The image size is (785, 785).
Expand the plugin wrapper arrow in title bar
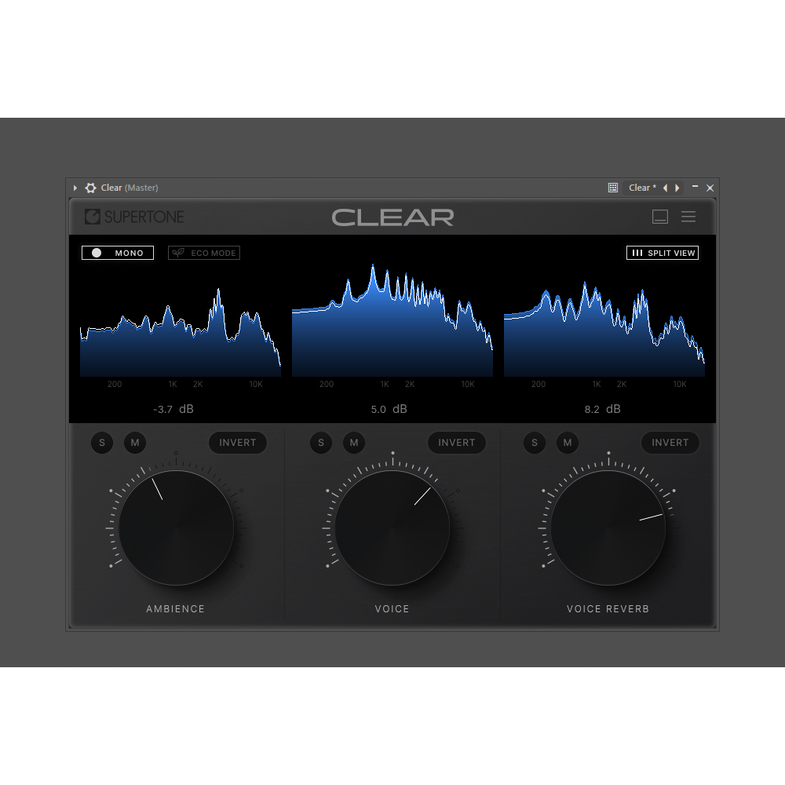click(75, 188)
